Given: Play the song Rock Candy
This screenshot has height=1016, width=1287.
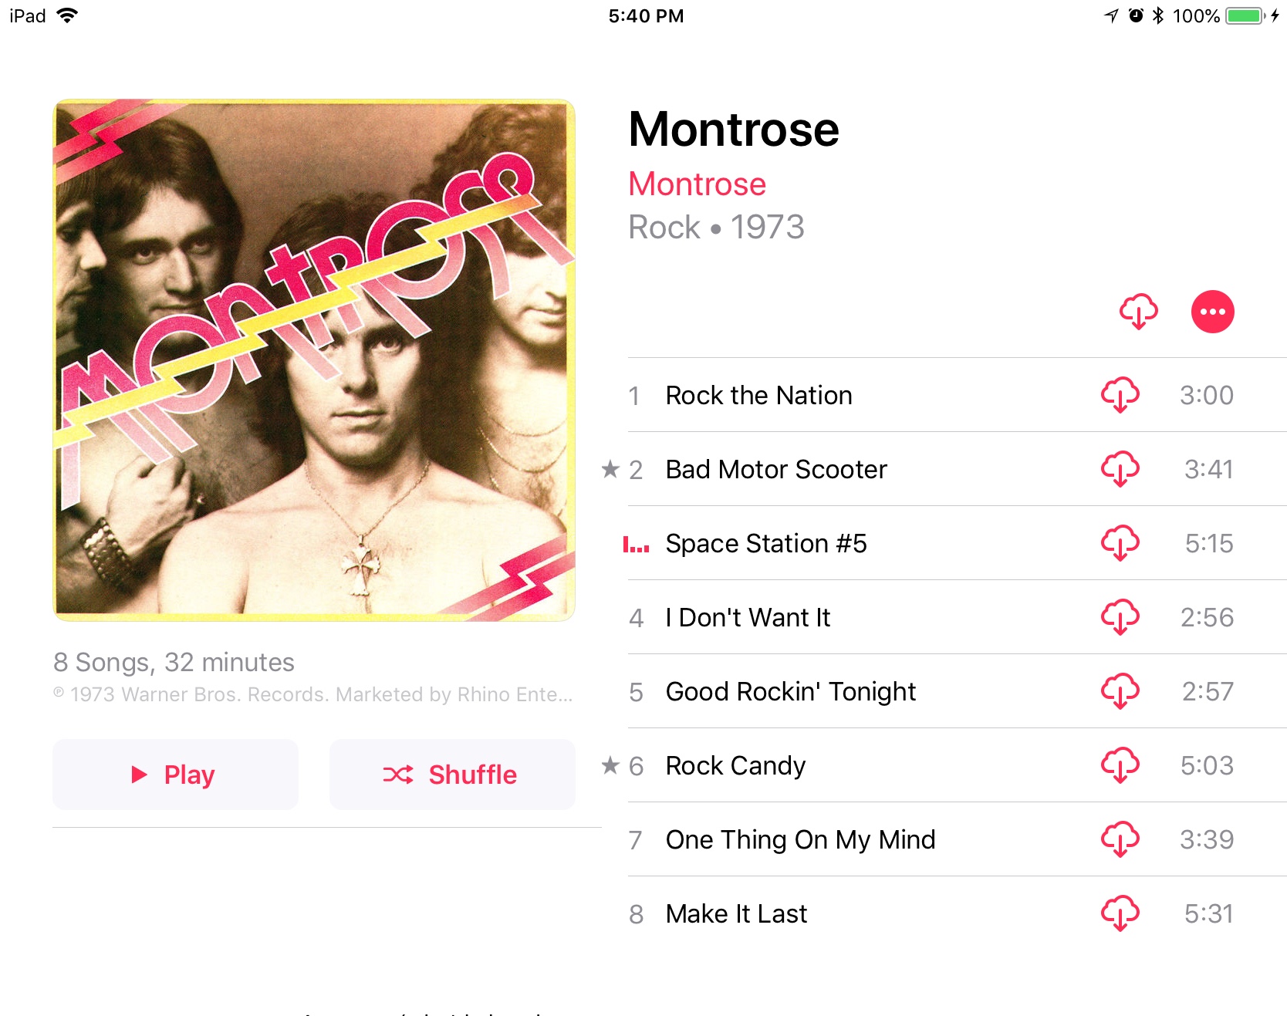Looking at the screenshot, I should [x=958, y=765].
